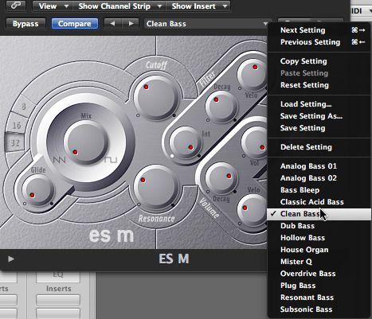Select Delete Setting menu entry
The width and height of the screenshot is (372, 319).
tap(319, 147)
